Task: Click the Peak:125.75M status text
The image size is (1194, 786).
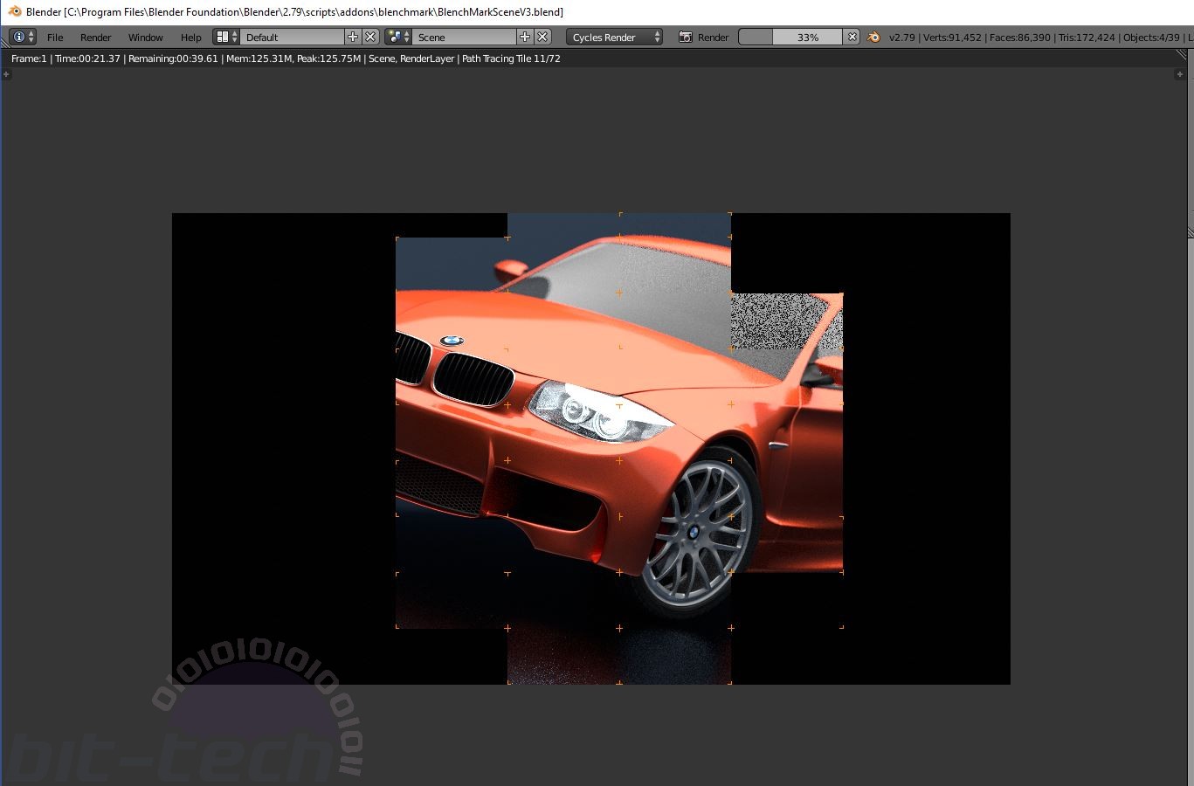Action: (329, 59)
